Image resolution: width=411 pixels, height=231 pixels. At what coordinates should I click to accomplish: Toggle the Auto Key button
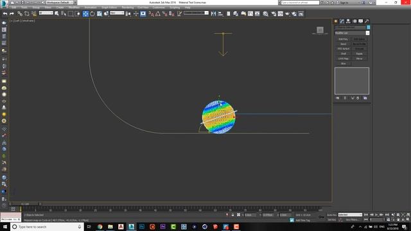[x=331, y=215]
